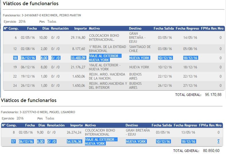
Task: Select REUN. MRIO. HACIENDA DE LA NACION. motive
Action: [x=107, y=76]
